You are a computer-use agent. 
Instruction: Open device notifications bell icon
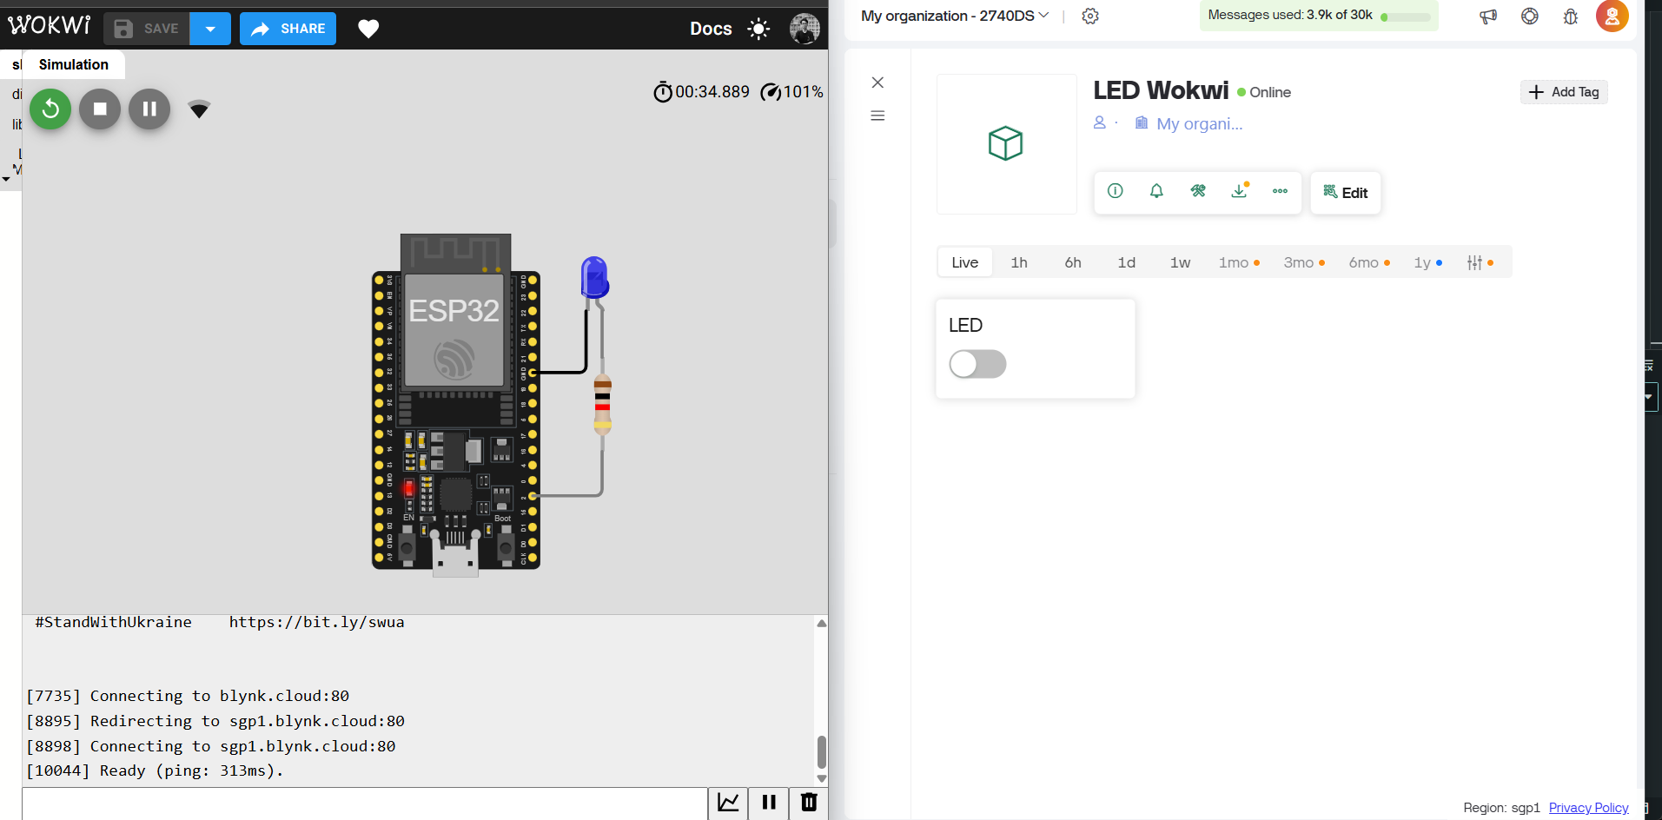(x=1156, y=191)
